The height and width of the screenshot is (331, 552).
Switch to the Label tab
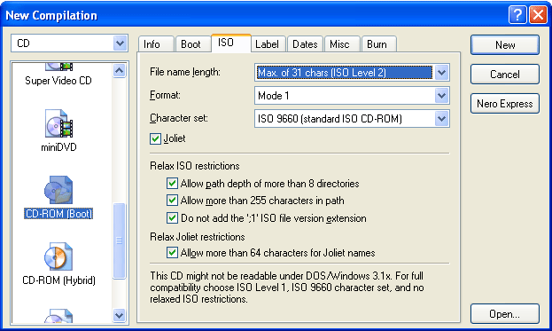pyautogui.click(x=268, y=44)
